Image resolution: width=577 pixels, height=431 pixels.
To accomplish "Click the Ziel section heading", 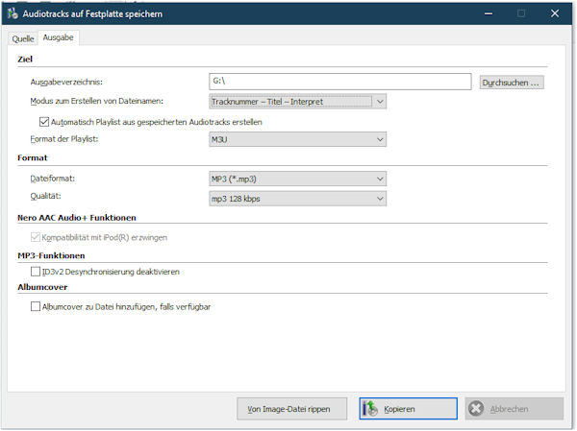I will coord(25,60).
